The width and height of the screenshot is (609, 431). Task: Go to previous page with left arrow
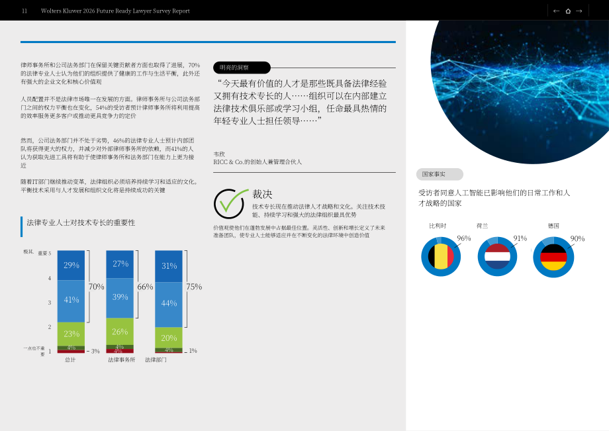coord(556,11)
